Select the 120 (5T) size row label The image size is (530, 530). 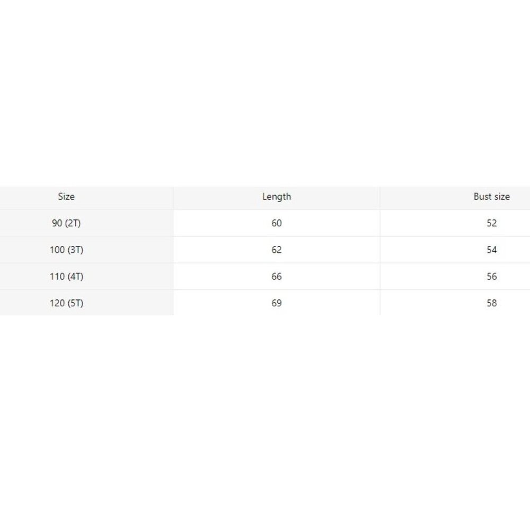[x=66, y=303]
